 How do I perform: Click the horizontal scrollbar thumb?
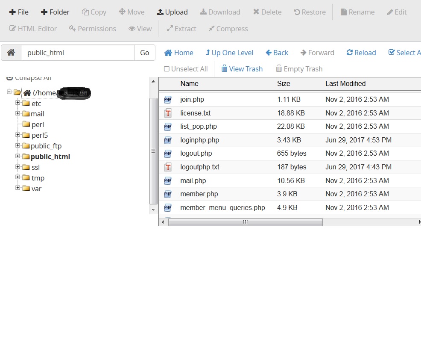coord(245,222)
